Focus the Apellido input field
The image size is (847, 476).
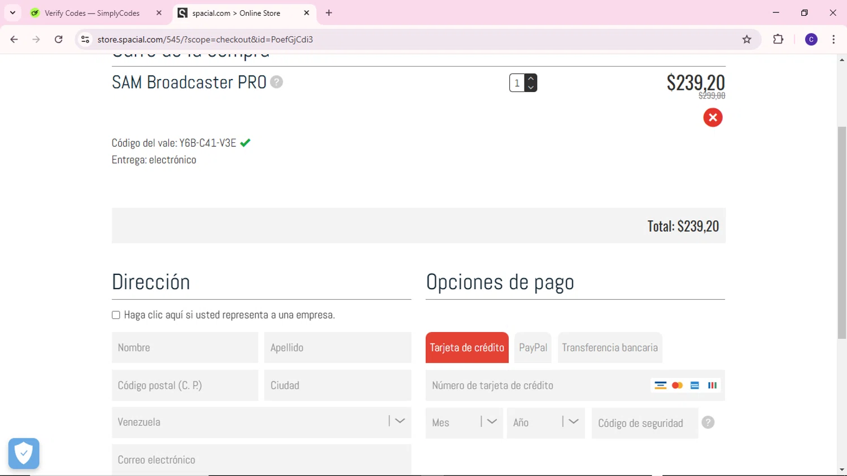coord(338,347)
